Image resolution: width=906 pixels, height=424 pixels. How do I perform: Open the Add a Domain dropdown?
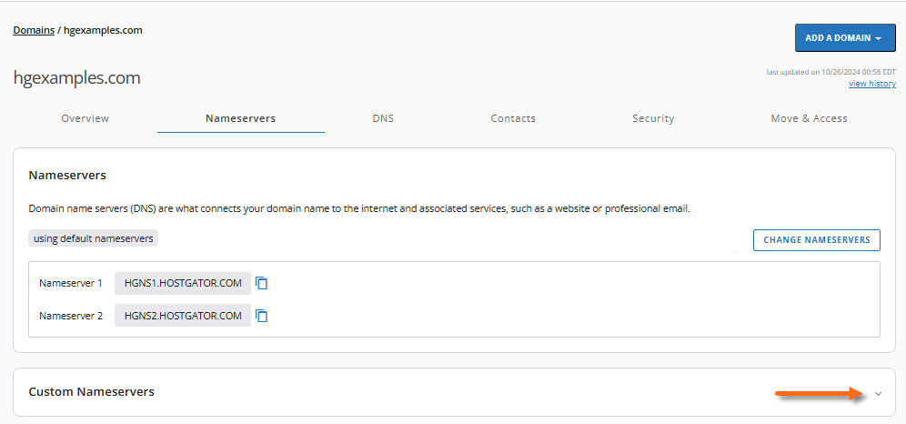(844, 38)
